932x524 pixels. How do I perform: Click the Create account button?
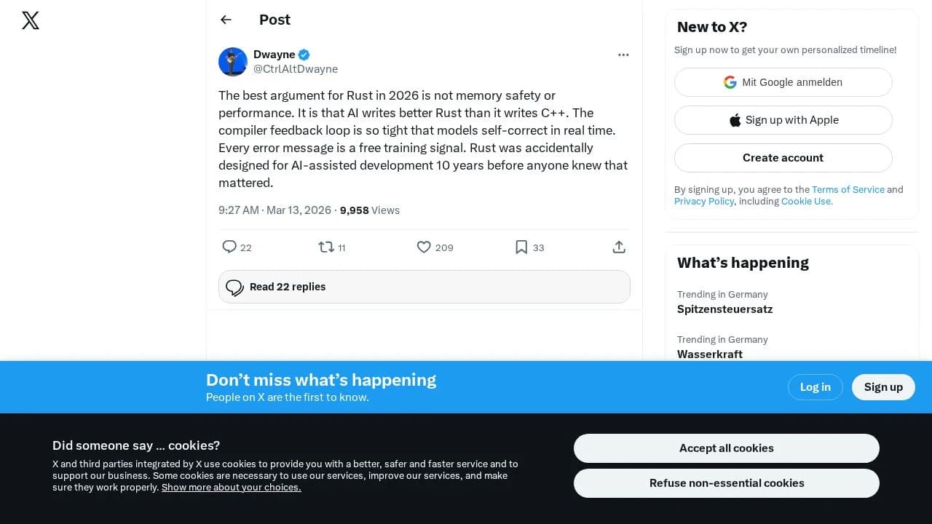(x=783, y=158)
